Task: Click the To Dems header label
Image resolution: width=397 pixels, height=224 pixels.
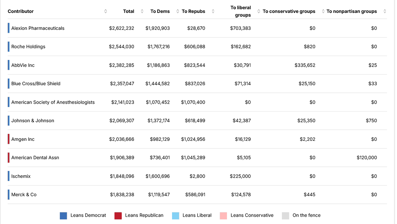Action: point(160,11)
